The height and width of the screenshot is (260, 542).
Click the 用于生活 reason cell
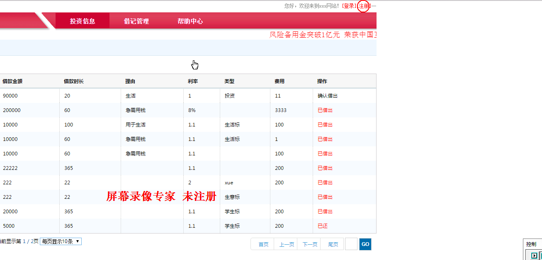[x=136, y=125]
